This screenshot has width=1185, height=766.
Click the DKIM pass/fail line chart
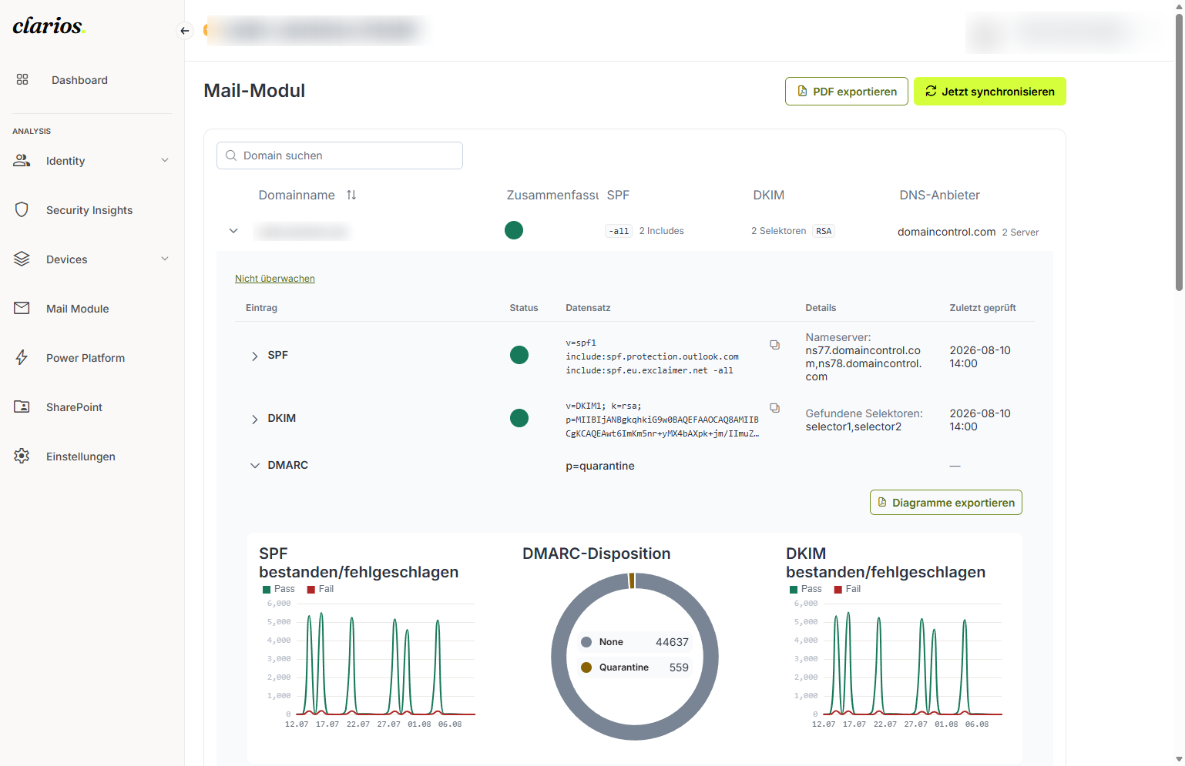pyautogui.click(x=908, y=664)
